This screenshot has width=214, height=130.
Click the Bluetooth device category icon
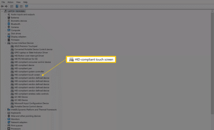pyautogui.click(x=9, y=24)
